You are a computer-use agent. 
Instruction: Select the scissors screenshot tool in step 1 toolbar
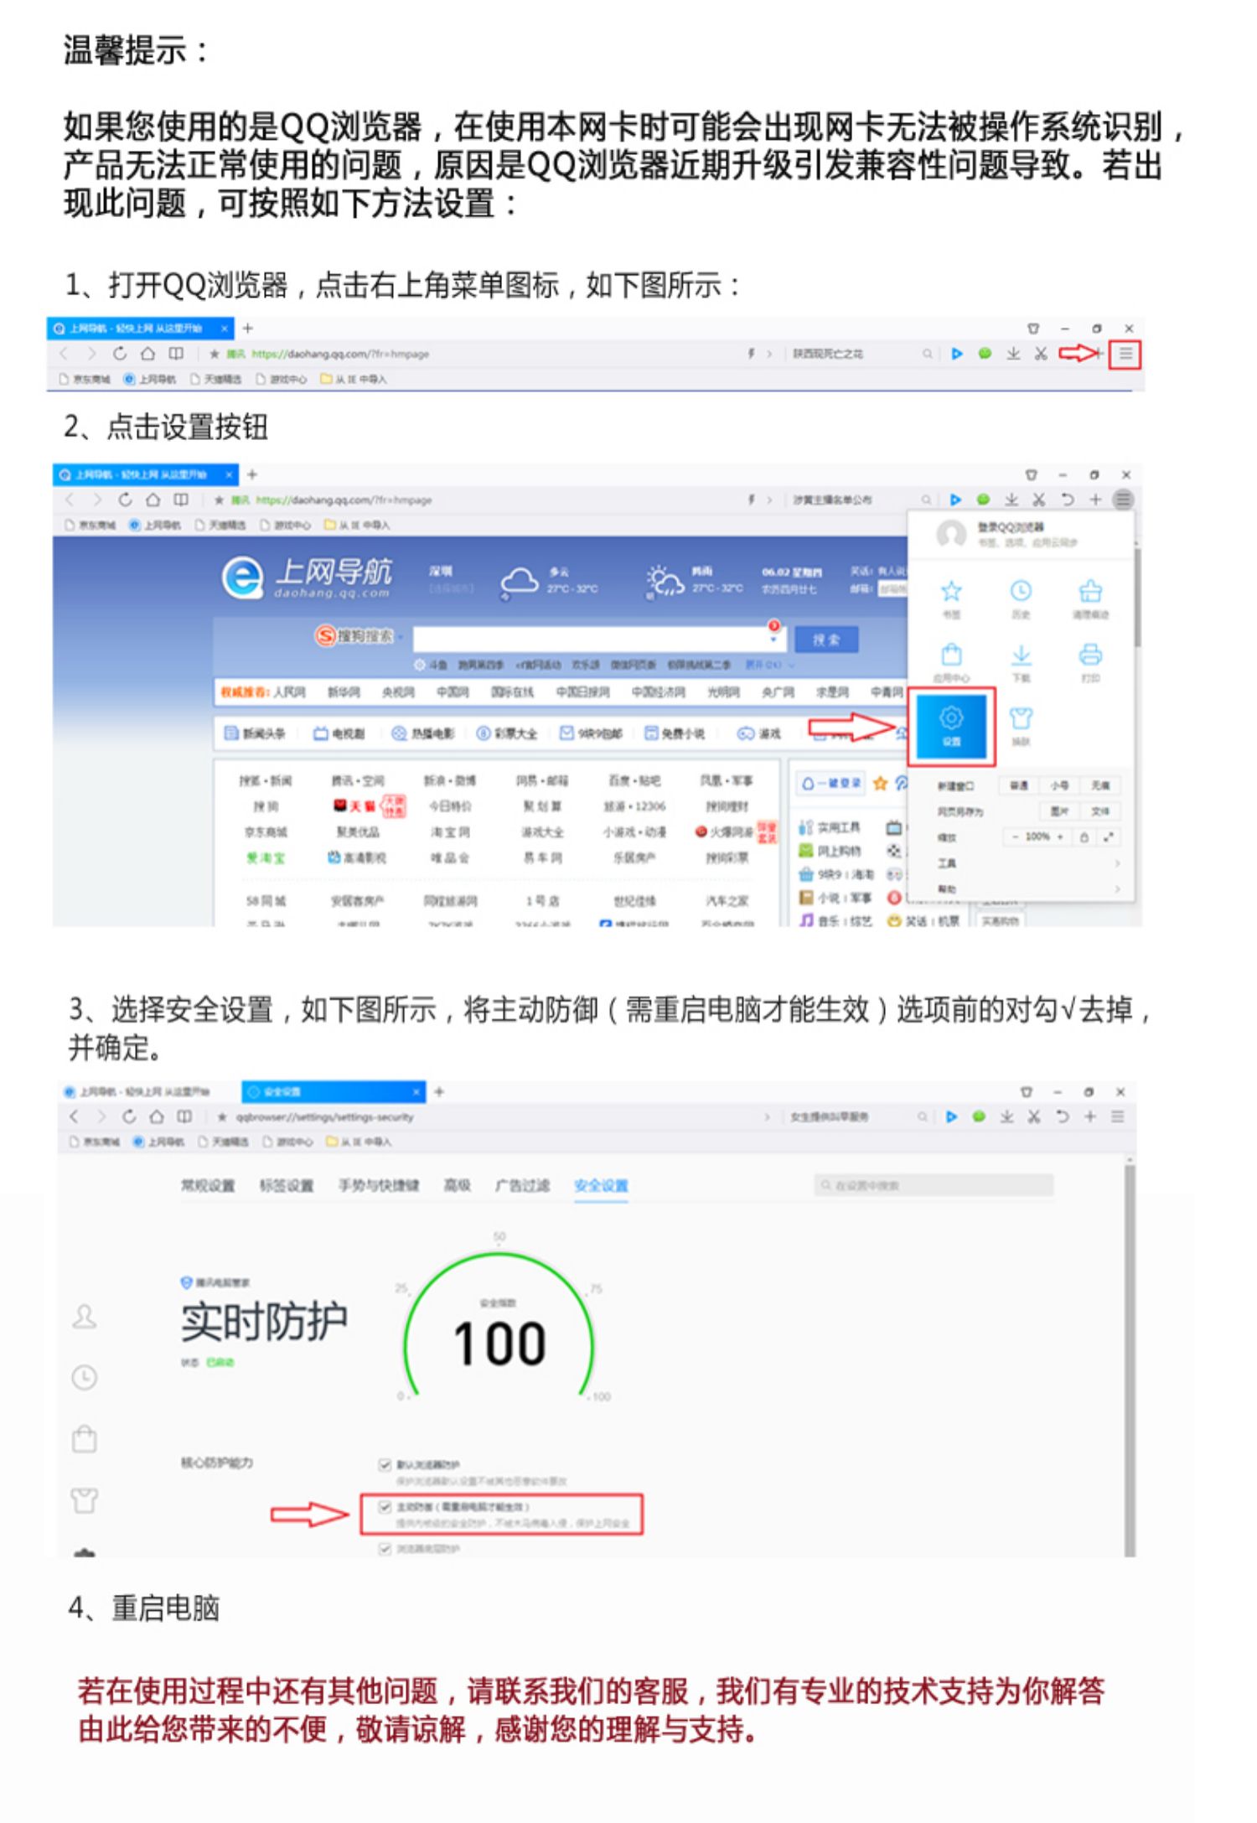click(1040, 354)
